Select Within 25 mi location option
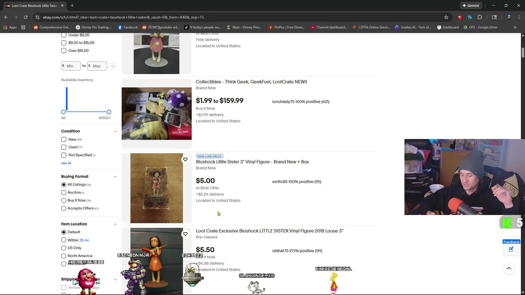Image resolution: width=525 pixels, height=295 pixels. click(x=64, y=240)
